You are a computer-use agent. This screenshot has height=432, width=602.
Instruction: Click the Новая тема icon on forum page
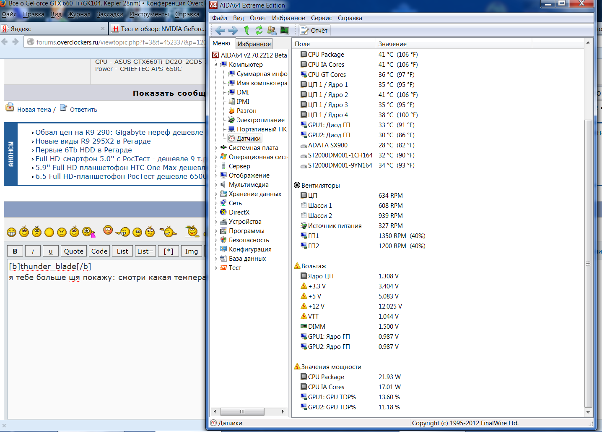tap(10, 107)
